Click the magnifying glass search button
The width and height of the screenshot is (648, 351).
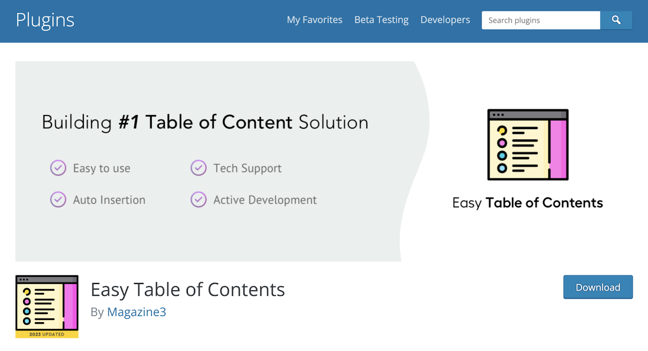[x=616, y=20]
